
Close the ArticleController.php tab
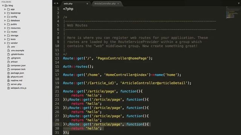(x=118, y=4)
